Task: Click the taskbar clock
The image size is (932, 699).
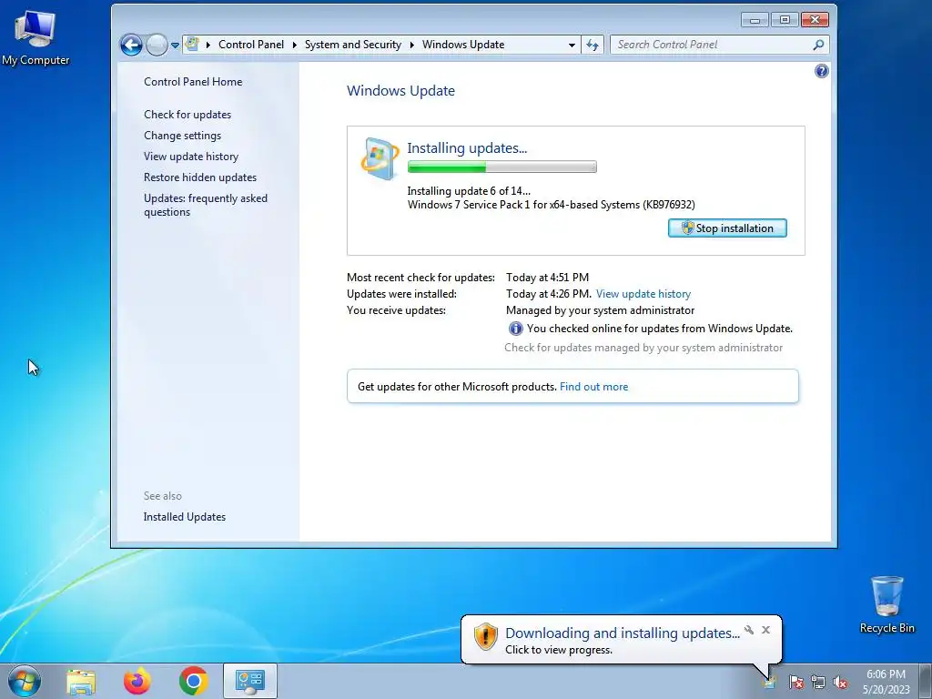Action: point(886,681)
